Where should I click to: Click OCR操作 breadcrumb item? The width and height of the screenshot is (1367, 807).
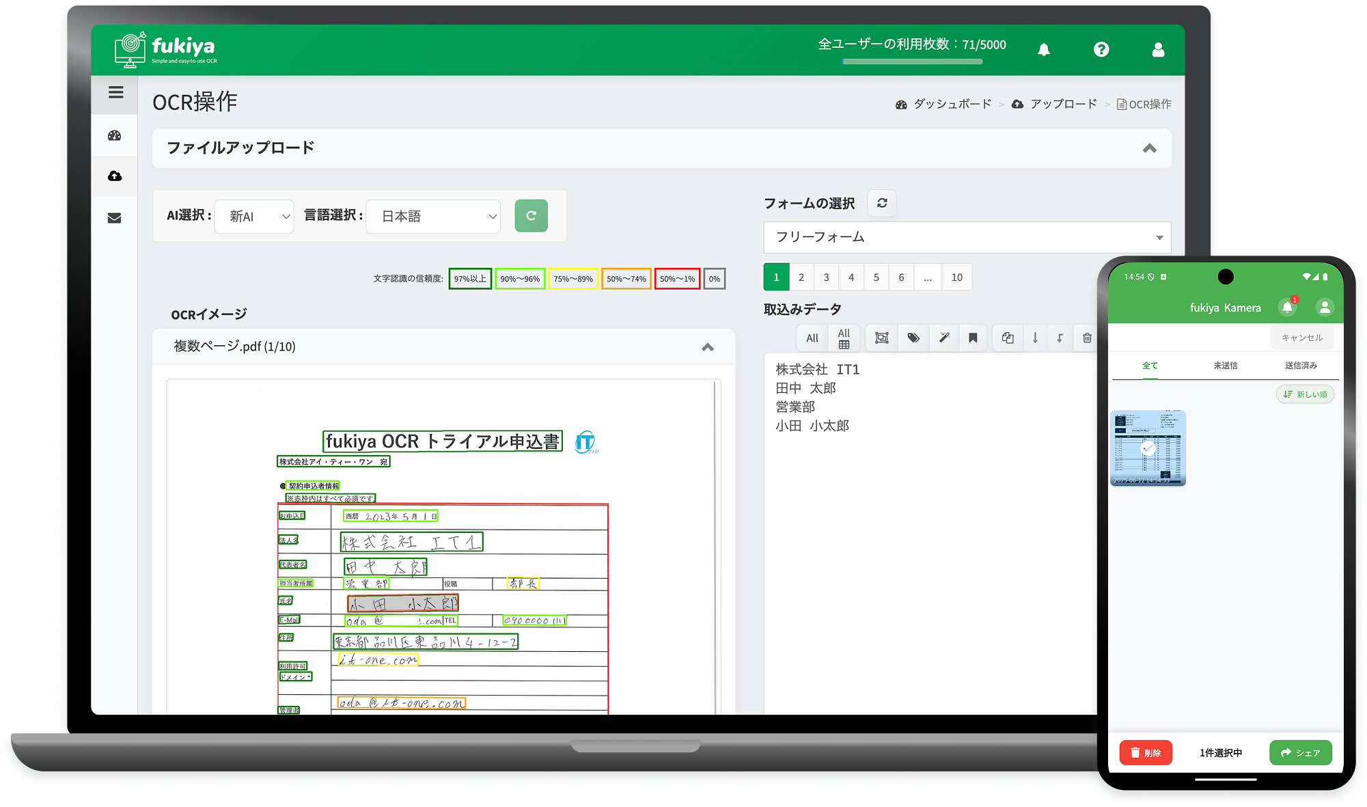pos(1144,104)
